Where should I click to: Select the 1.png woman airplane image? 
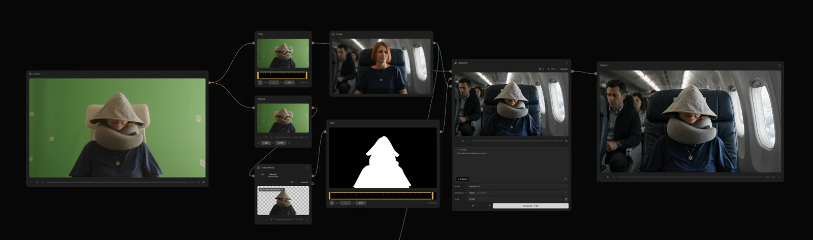point(381,66)
